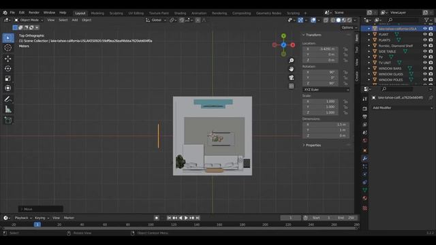The height and width of the screenshot is (245, 436).
Task: Click the timeline horizontal scrollbar
Action: point(179,229)
